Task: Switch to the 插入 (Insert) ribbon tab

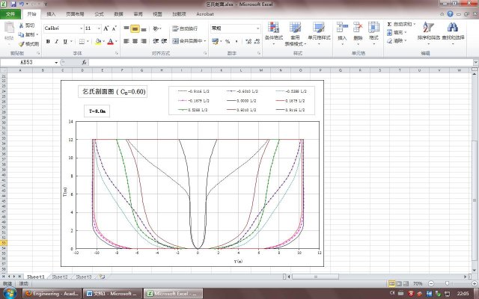Action: (50, 13)
